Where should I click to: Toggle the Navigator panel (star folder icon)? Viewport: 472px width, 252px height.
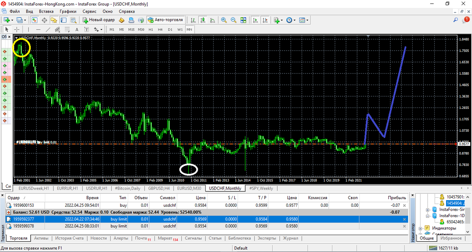pyautogui.click(x=54, y=20)
